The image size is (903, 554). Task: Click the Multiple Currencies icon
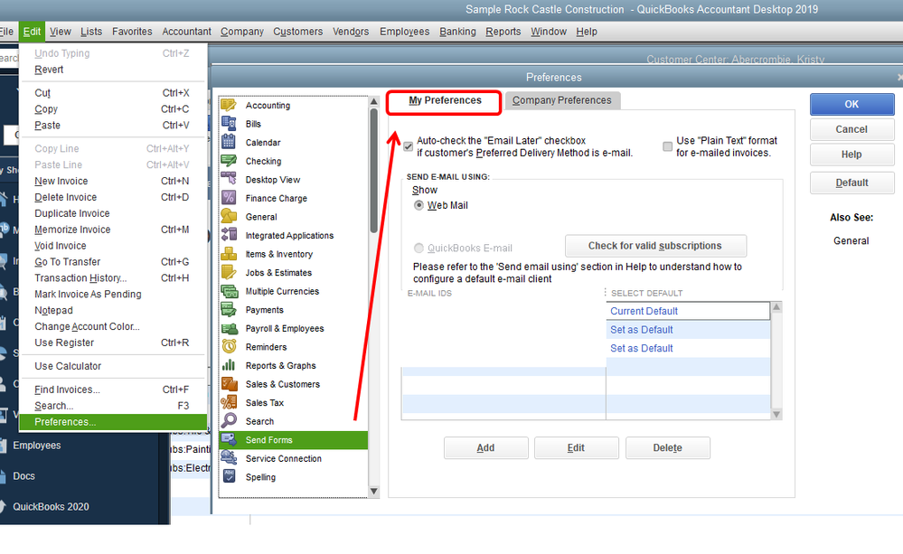point(229,291)
